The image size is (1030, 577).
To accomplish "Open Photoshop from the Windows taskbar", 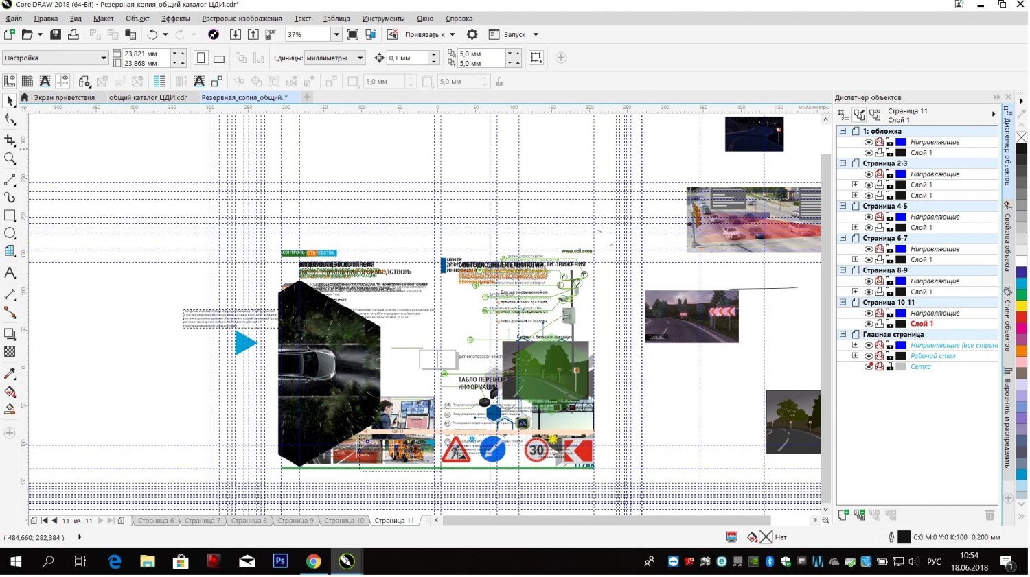I will [280, 561].
